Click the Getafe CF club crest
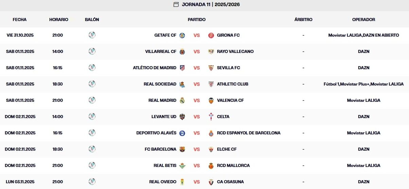 182,35
